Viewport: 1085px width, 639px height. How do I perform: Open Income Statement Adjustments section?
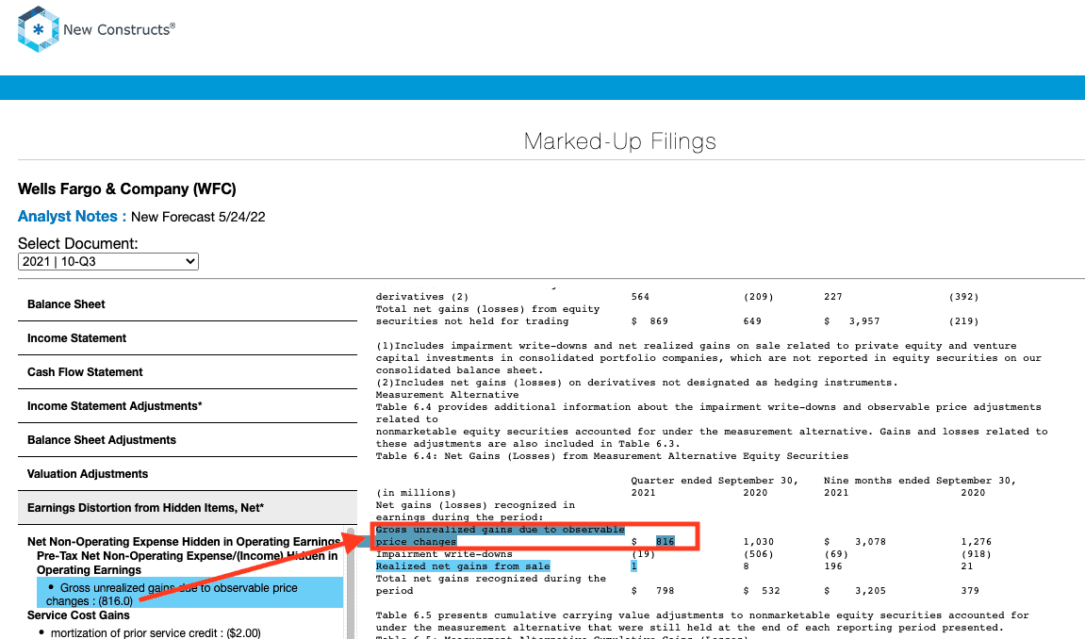coord(188,406)
